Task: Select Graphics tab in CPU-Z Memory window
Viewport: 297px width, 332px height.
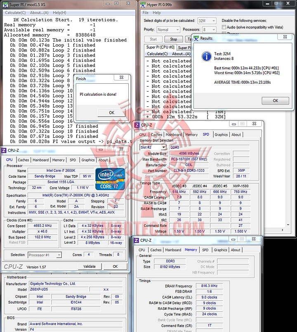Action: 221,250
